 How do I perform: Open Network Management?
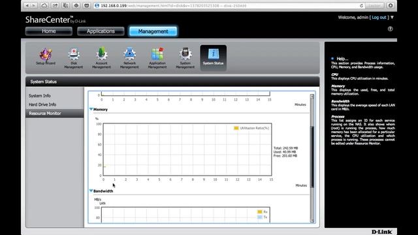point(129,58)
